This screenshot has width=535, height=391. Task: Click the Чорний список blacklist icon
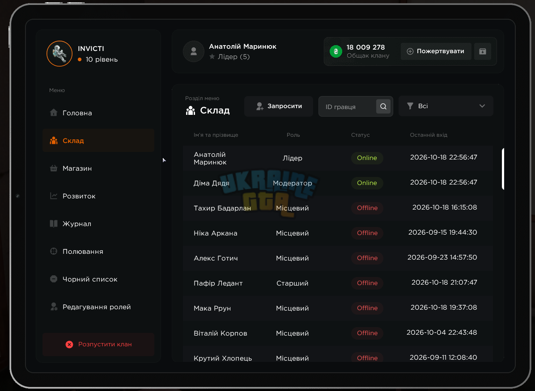pyautogui.click(x=54, y=279)
